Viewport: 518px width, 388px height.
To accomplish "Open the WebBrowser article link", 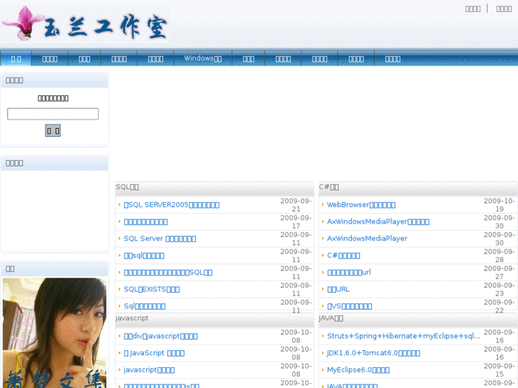I will (361, 205).
